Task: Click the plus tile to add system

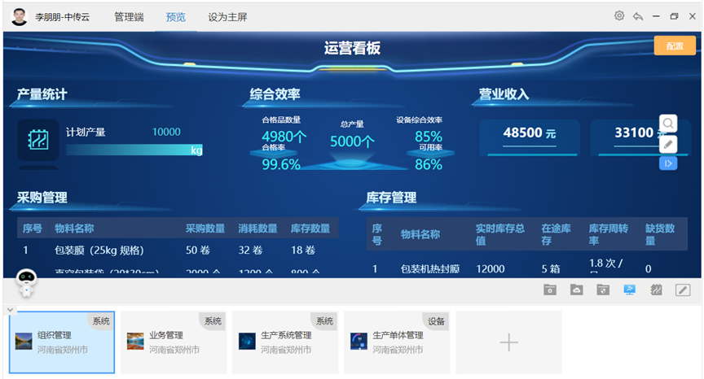Action: pyautogui.click(x=508, y=342)
